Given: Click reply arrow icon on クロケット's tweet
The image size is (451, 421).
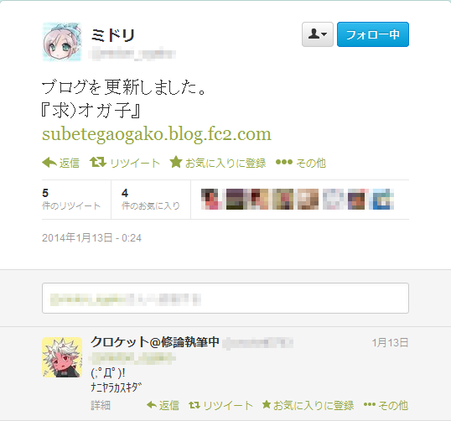Looking at the screenshot, I should 152,405.
